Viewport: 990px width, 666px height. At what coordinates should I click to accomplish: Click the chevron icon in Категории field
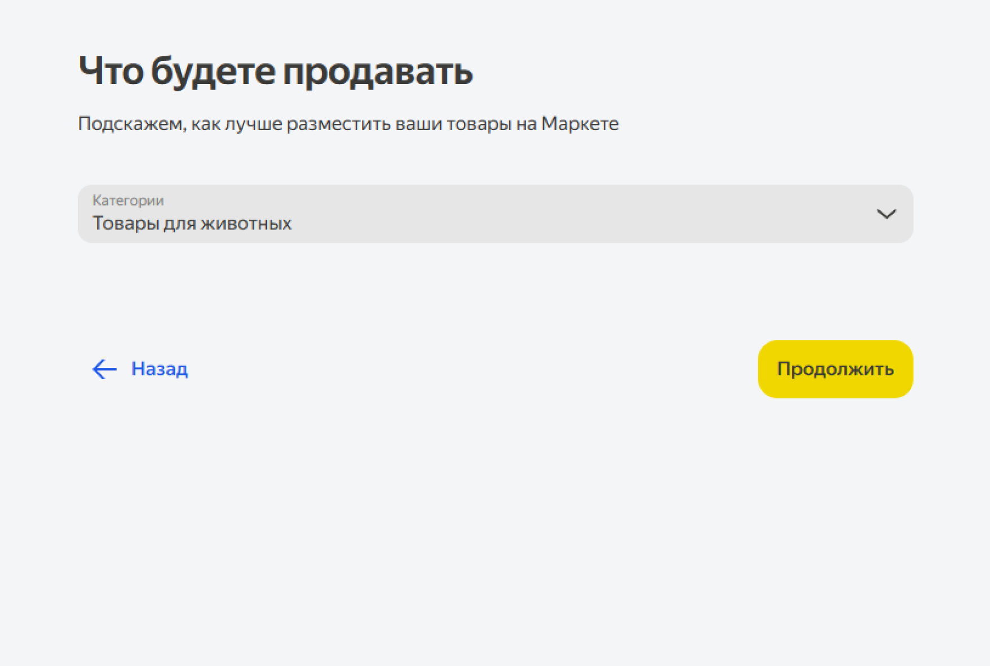(x=886, y=214)
